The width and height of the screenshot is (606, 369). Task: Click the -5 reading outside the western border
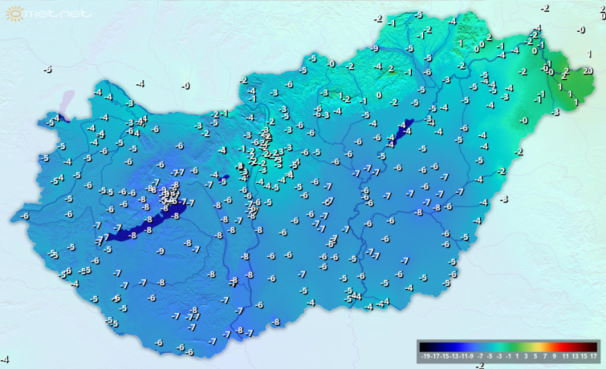(x=47, y=70)
